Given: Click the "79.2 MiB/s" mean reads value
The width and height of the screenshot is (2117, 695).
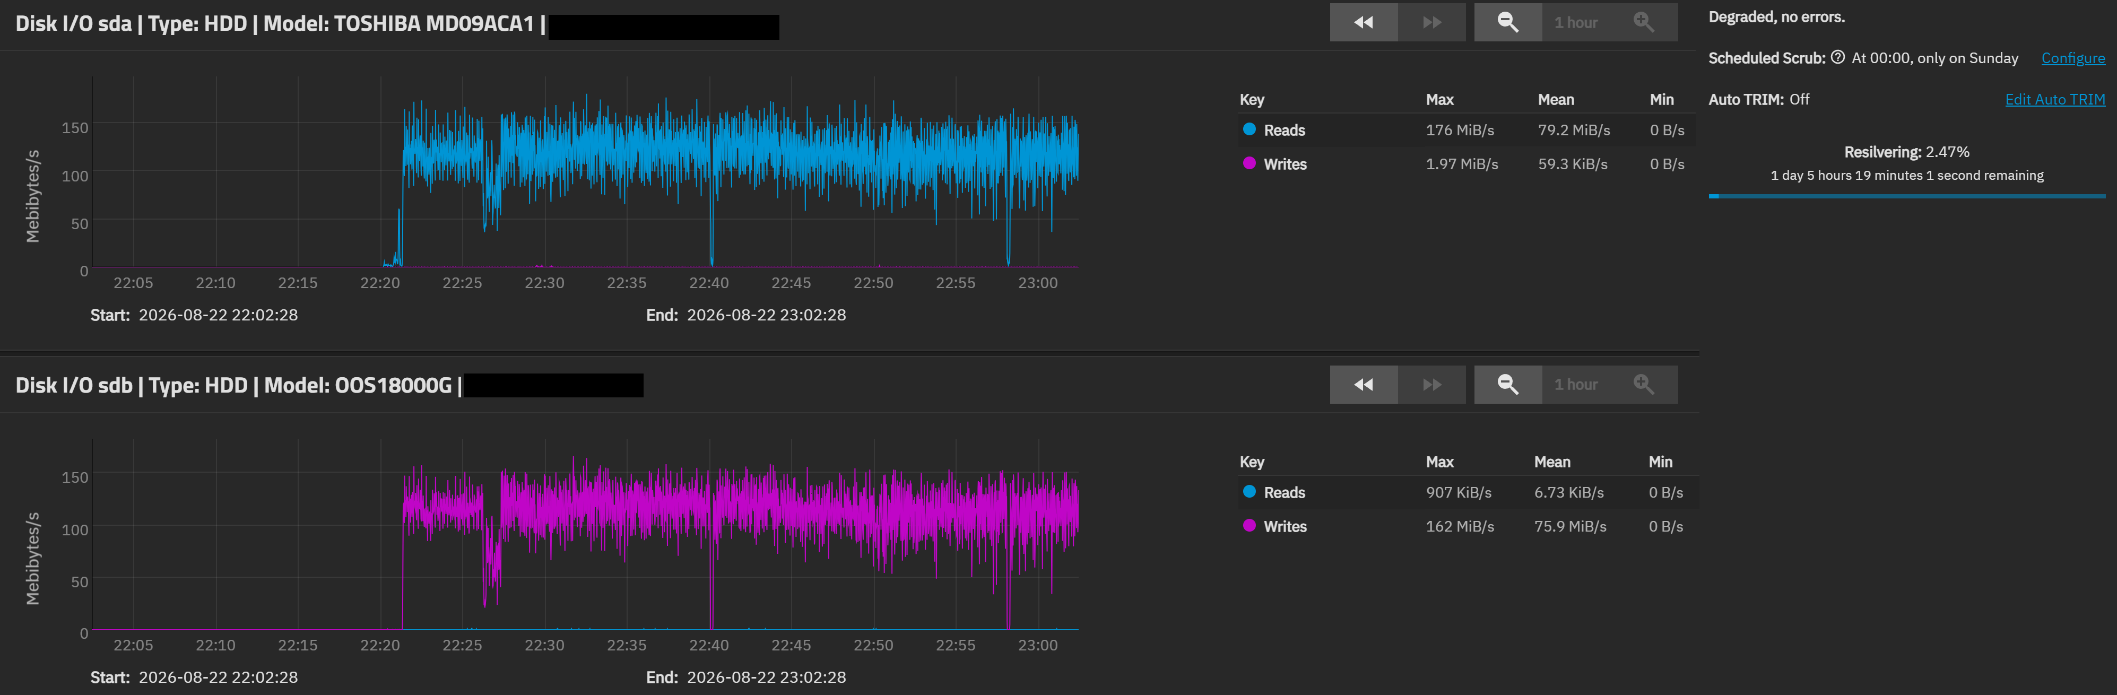Looking at the screenshot, I should 1574,131.
